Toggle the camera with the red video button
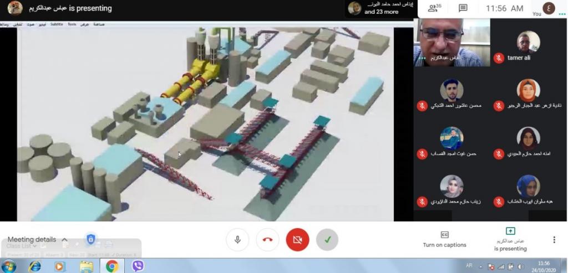568x273 pixels. (297, 240)
